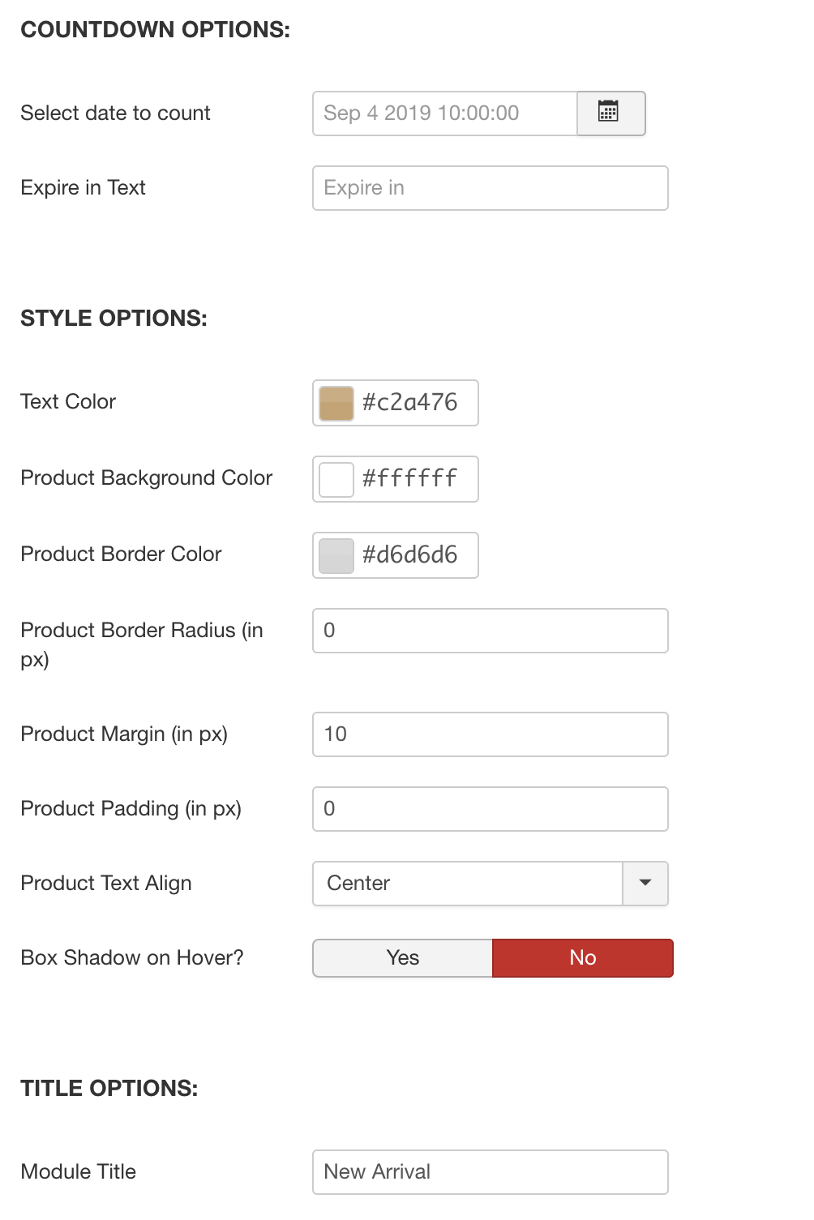
Task: Enable Box Shadow on Hover with Yes
Action: (403, 957)
